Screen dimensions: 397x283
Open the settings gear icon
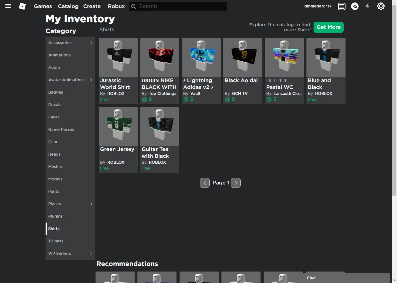coord(381,6)
